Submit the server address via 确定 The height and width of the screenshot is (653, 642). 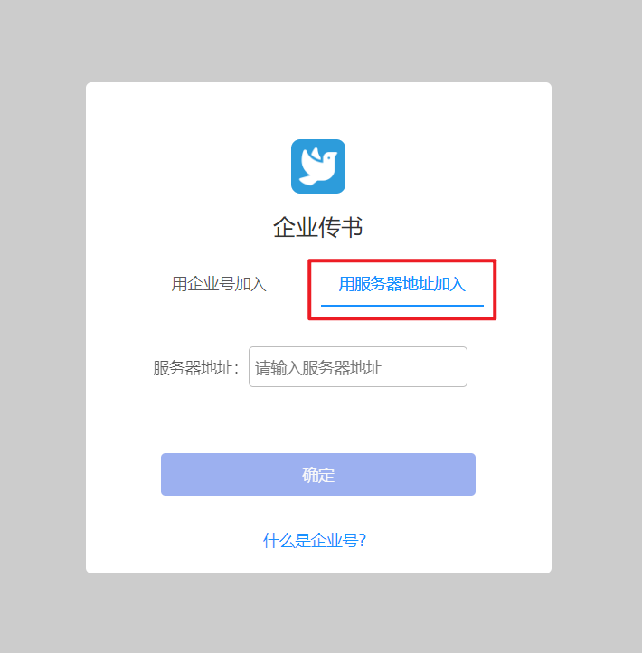[x=318, y=474]
